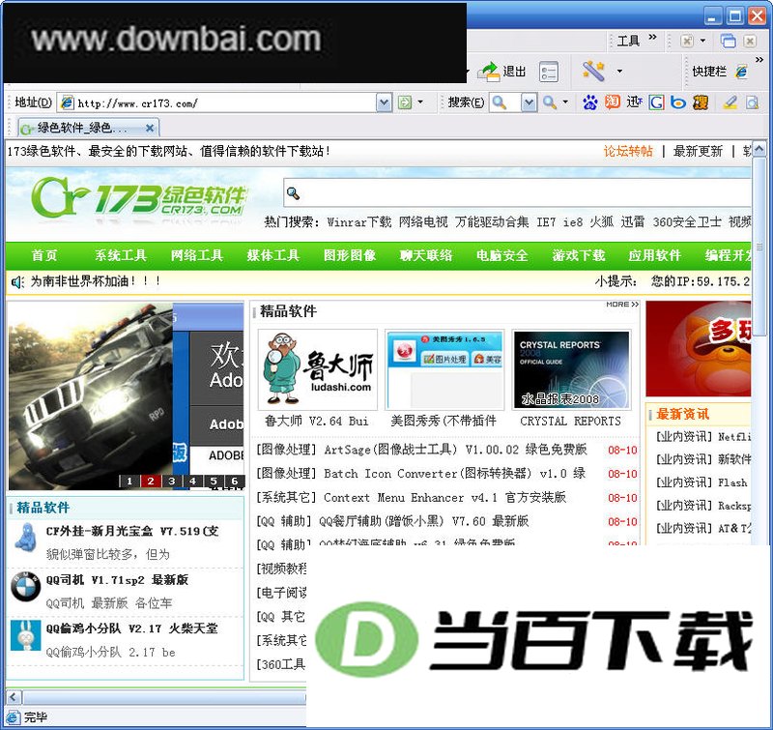Click the speaker announcement icon
This screenshot has height=730, width=773.
point(17,282)
